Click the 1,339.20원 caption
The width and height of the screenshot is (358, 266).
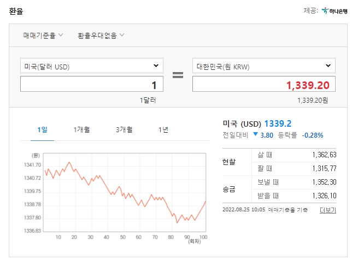313,100
